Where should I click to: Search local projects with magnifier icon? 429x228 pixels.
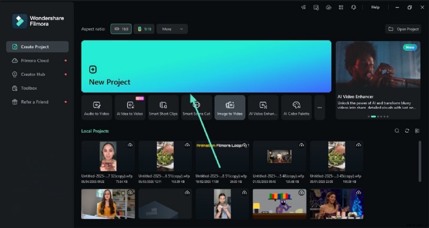pos(397,131)
